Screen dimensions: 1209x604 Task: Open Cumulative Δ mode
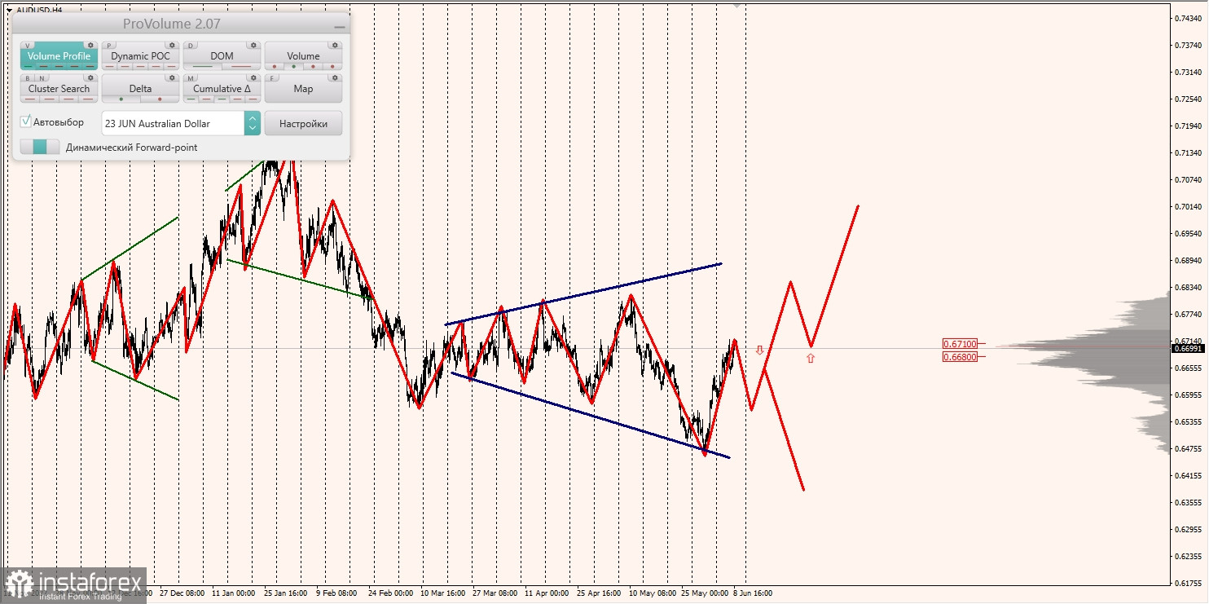point(222,88)
